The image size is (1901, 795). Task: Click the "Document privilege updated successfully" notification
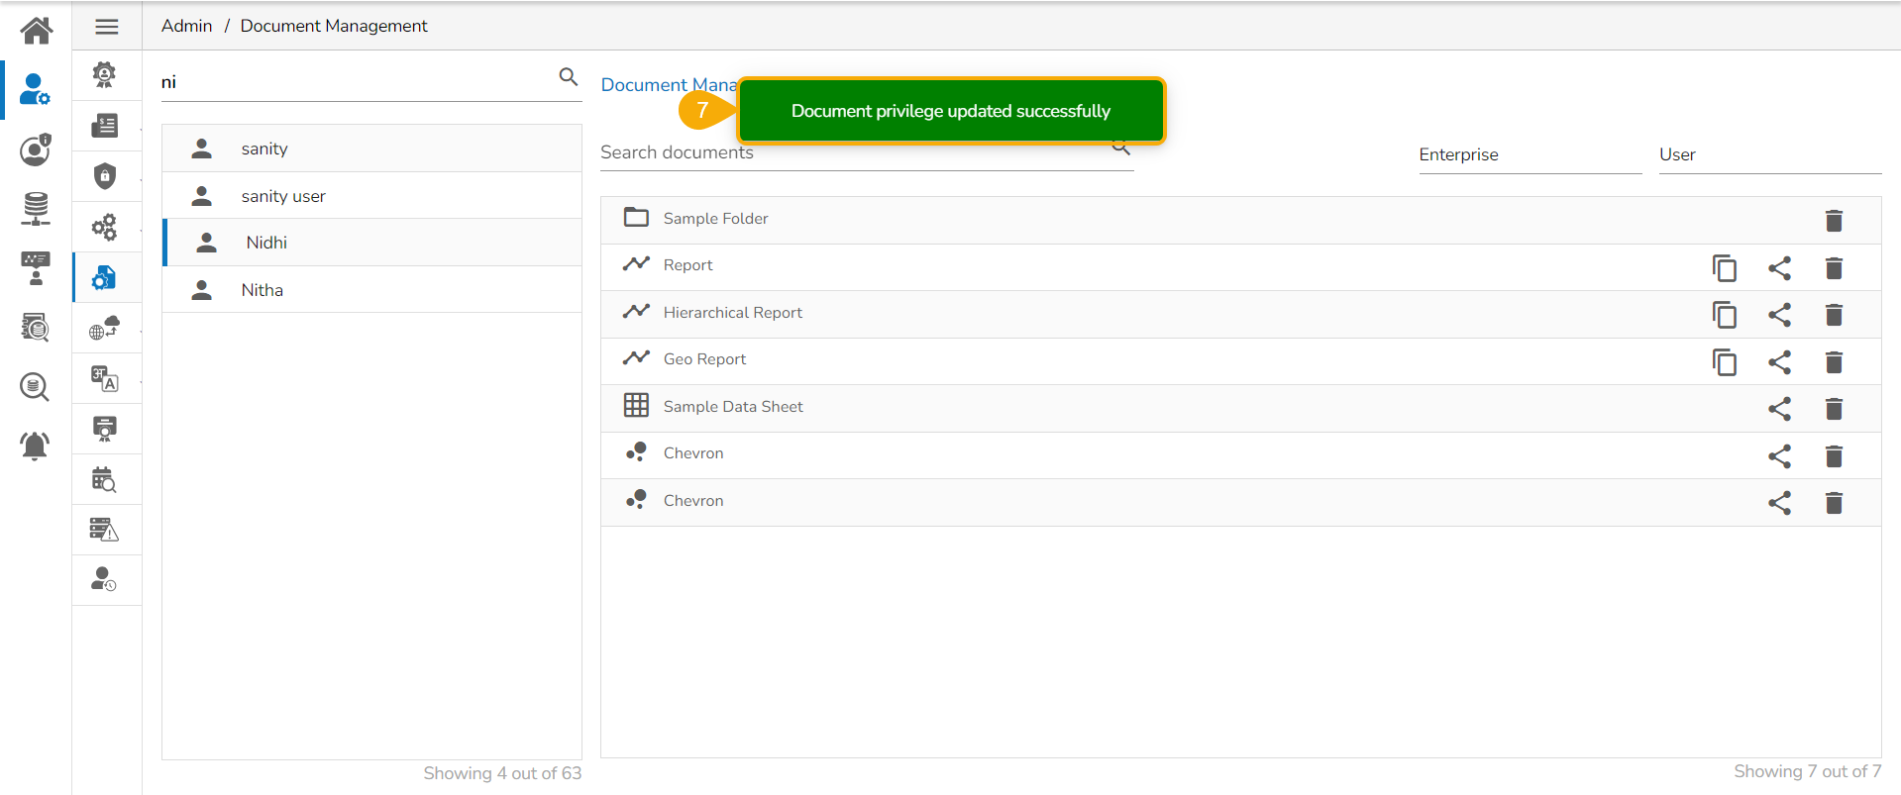951,111
